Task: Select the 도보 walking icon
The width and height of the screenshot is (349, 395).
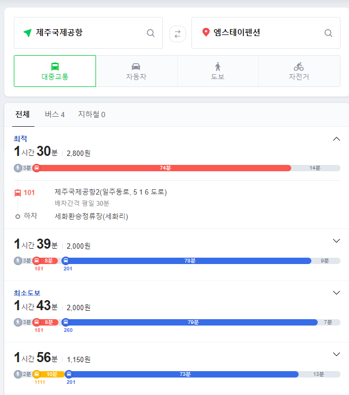Action: 217,67
